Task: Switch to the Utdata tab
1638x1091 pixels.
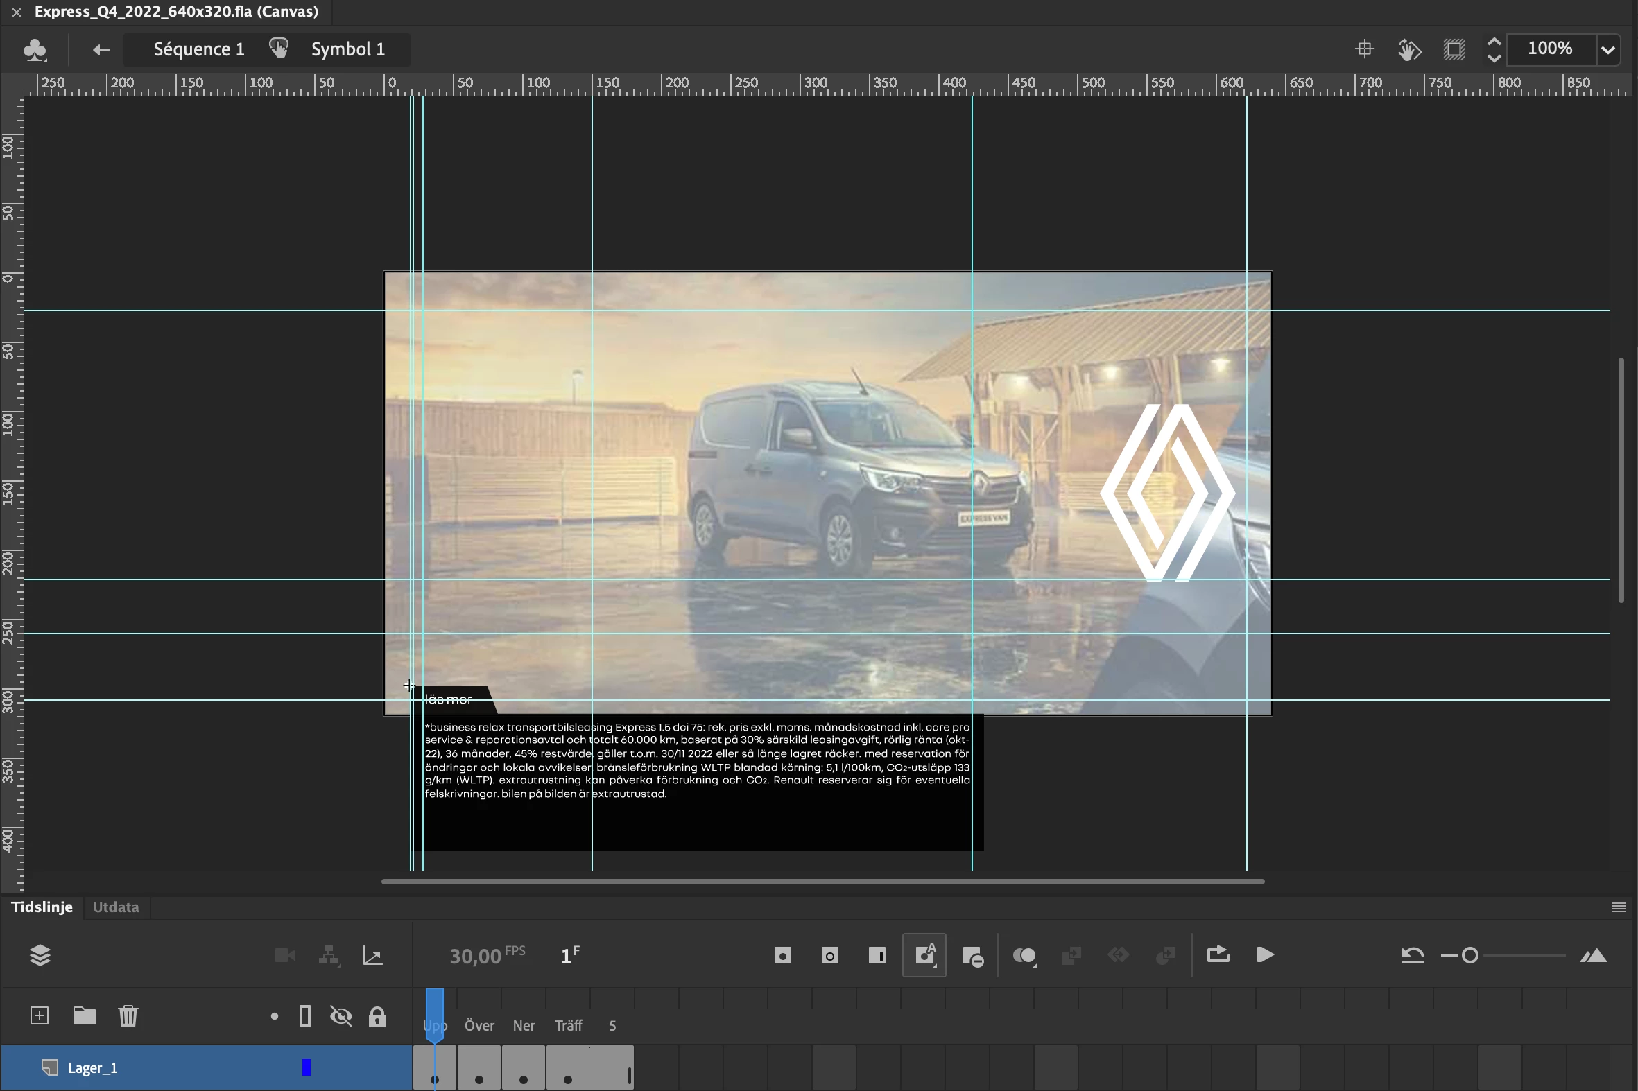Action: tap(116, 907)
